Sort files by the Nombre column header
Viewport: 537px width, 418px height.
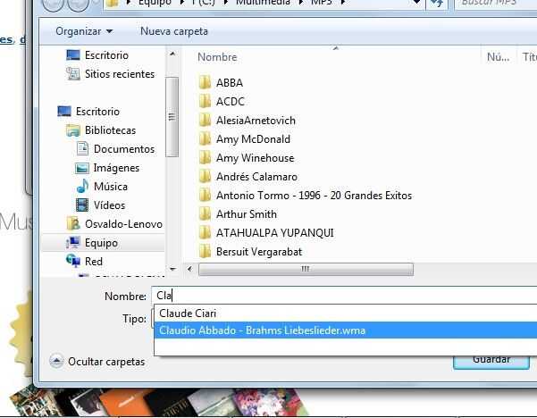217,57
